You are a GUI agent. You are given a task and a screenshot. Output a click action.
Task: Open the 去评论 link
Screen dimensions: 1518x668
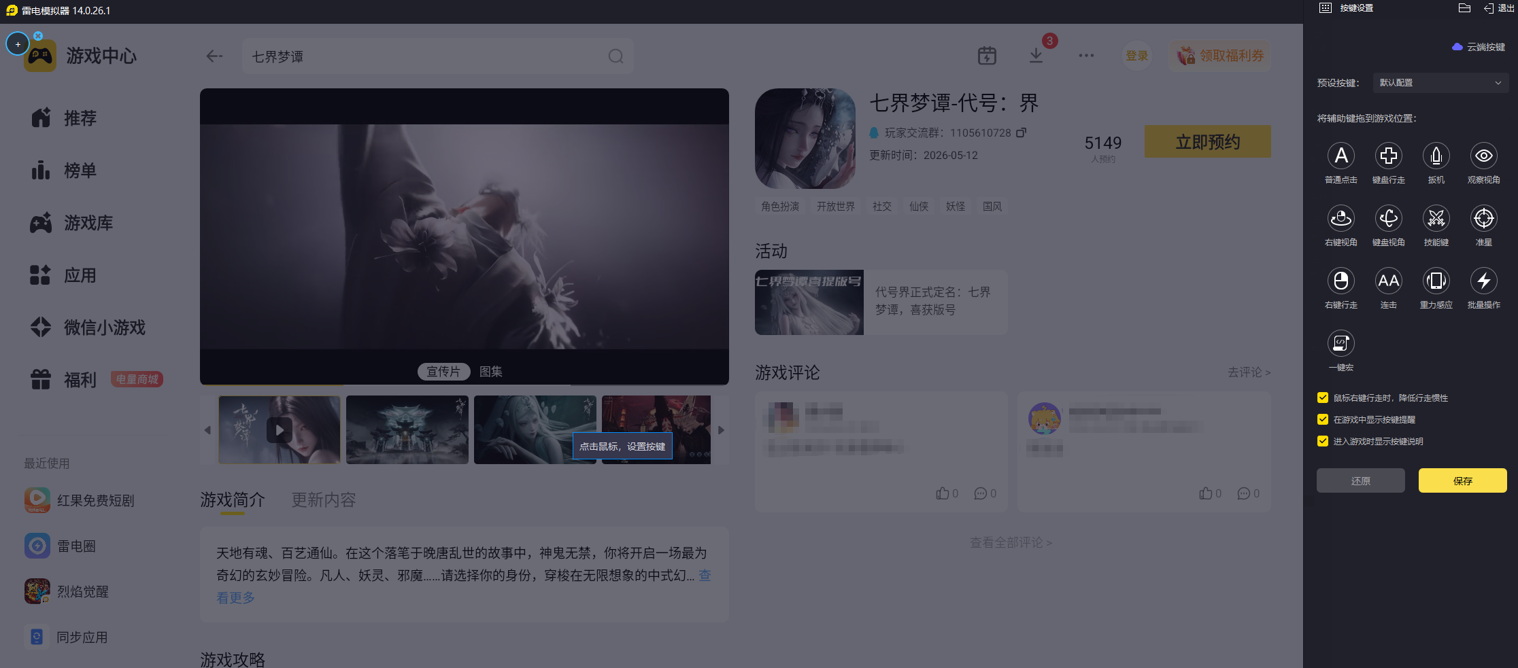(x=1249, y=372)
